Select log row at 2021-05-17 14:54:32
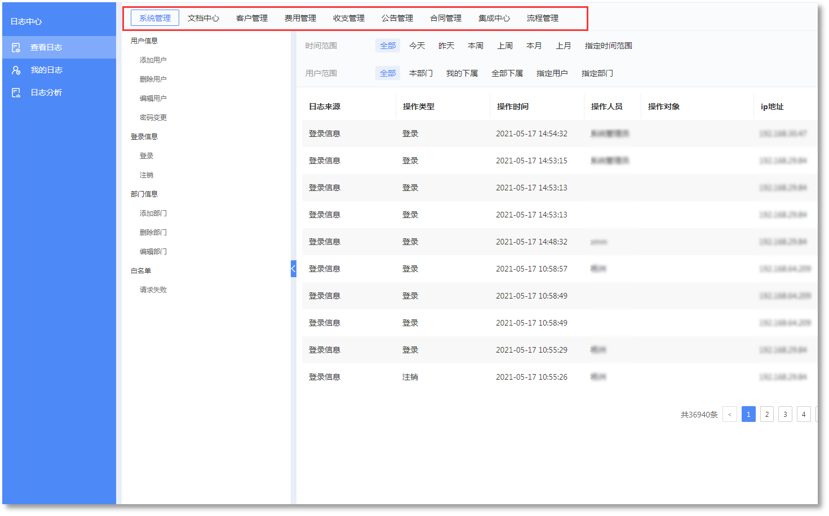 (559, 134)
